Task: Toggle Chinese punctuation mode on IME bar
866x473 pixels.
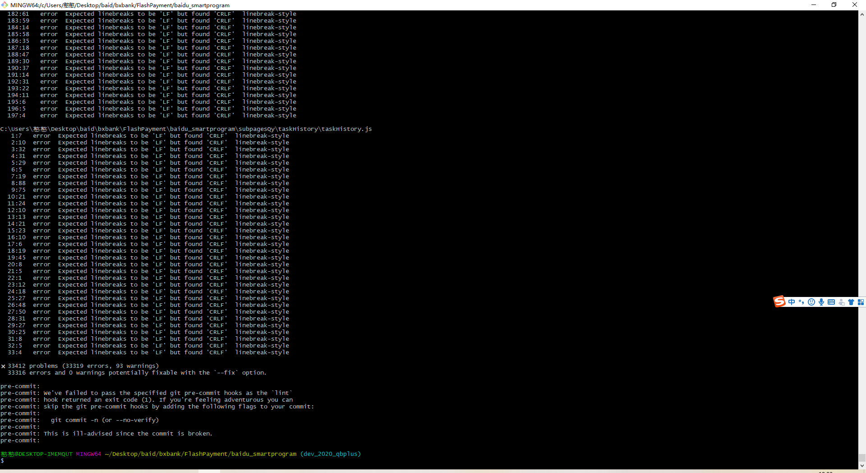Action: [x=802, y=302]
